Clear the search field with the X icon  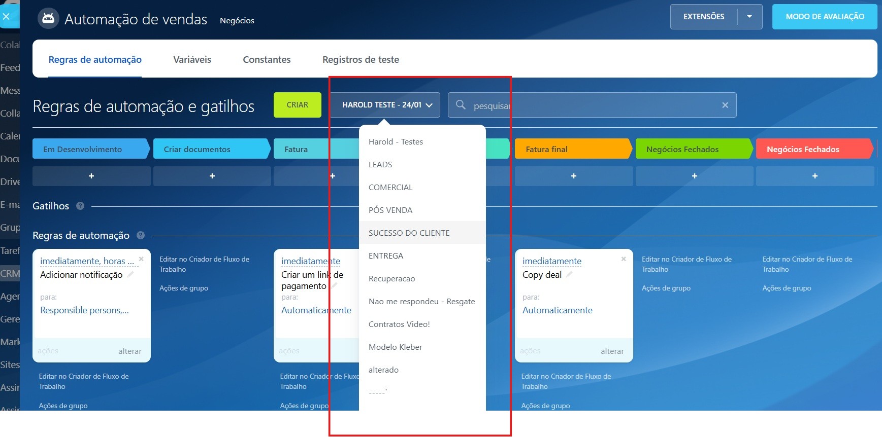pos(725,105)
